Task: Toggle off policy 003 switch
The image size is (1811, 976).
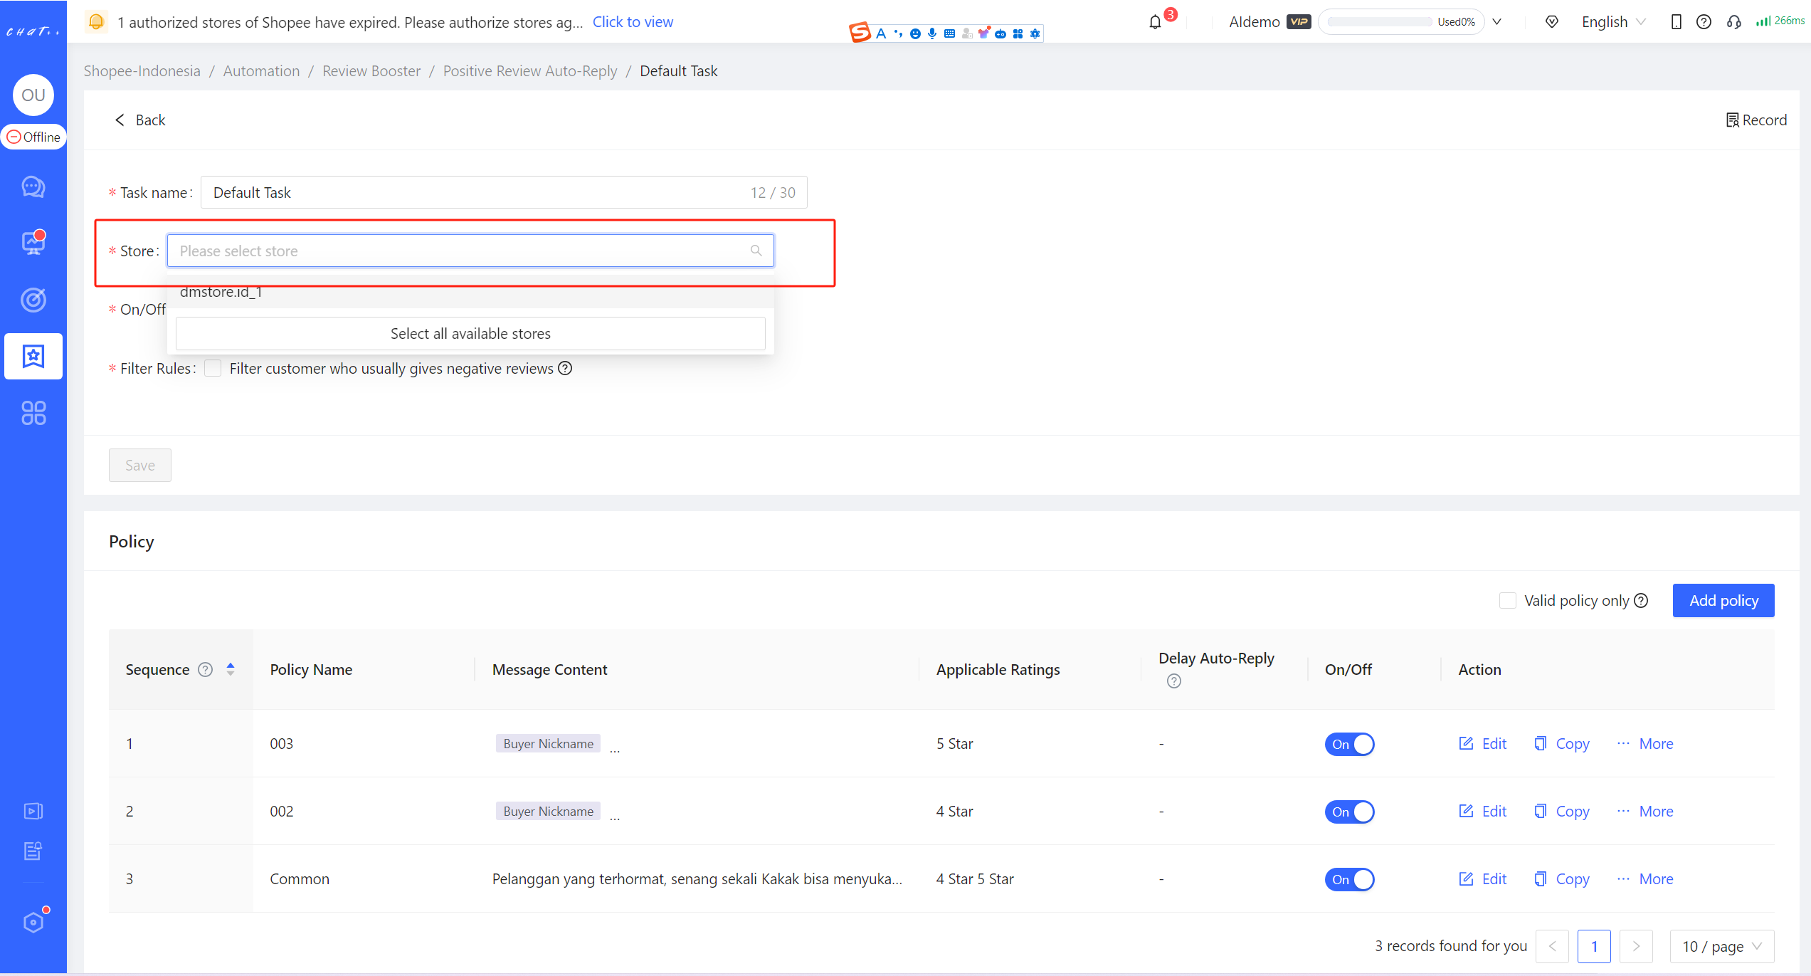Action: [1349, 744]
